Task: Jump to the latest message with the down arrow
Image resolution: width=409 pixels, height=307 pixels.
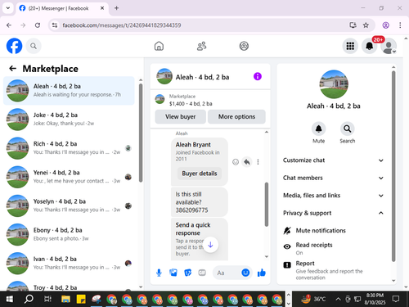Action: tap(210, 245)
